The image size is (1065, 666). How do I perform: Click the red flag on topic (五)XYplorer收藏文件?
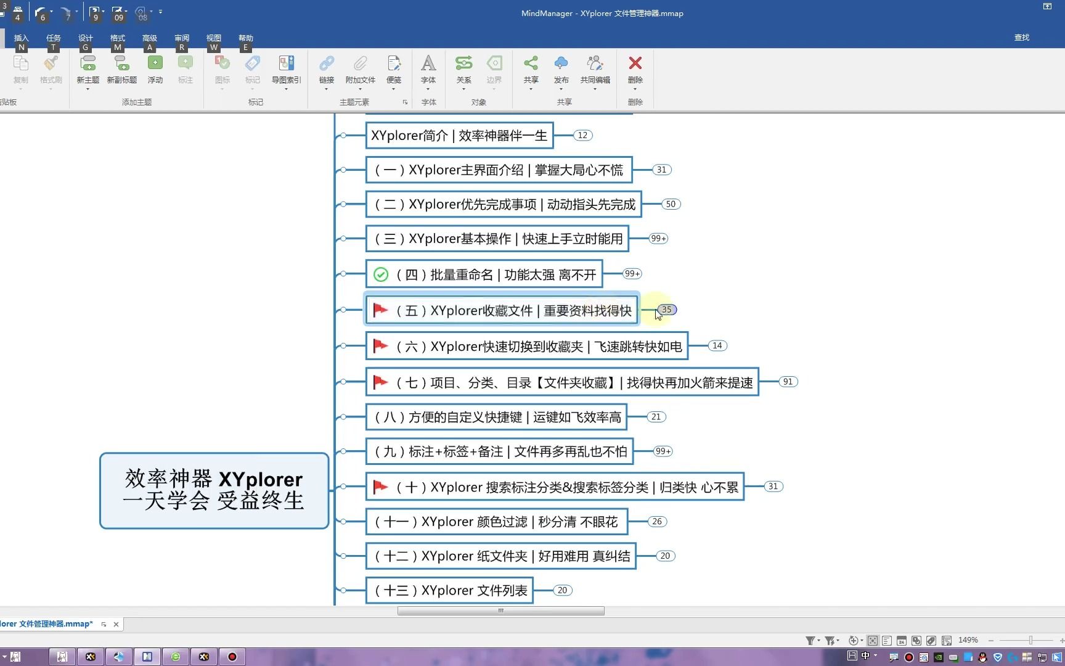point(380,310)
